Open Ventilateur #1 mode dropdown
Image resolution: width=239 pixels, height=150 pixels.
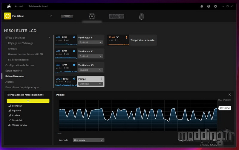[91, 42]
